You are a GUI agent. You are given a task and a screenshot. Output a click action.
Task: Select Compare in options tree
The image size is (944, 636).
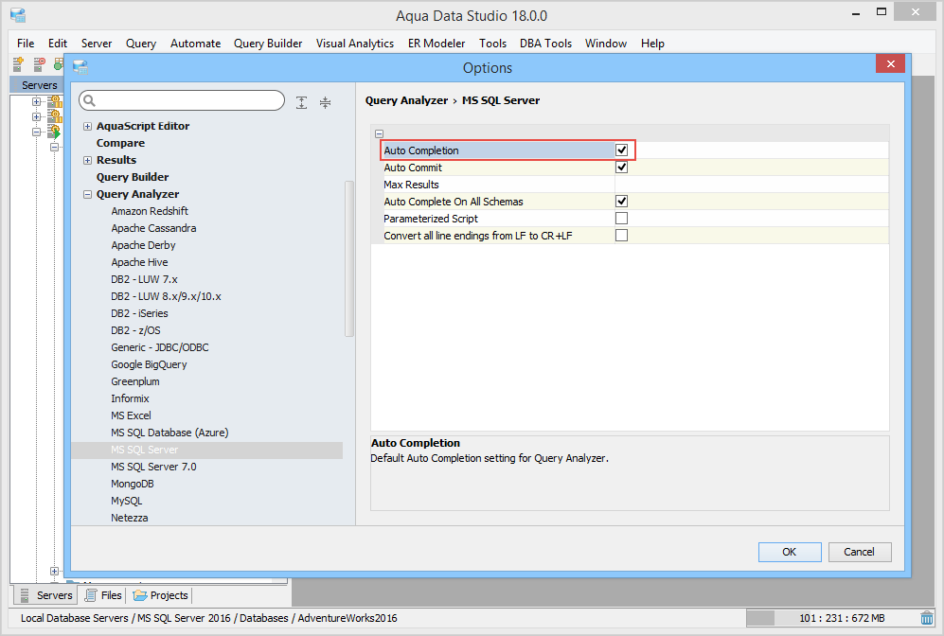120,143
